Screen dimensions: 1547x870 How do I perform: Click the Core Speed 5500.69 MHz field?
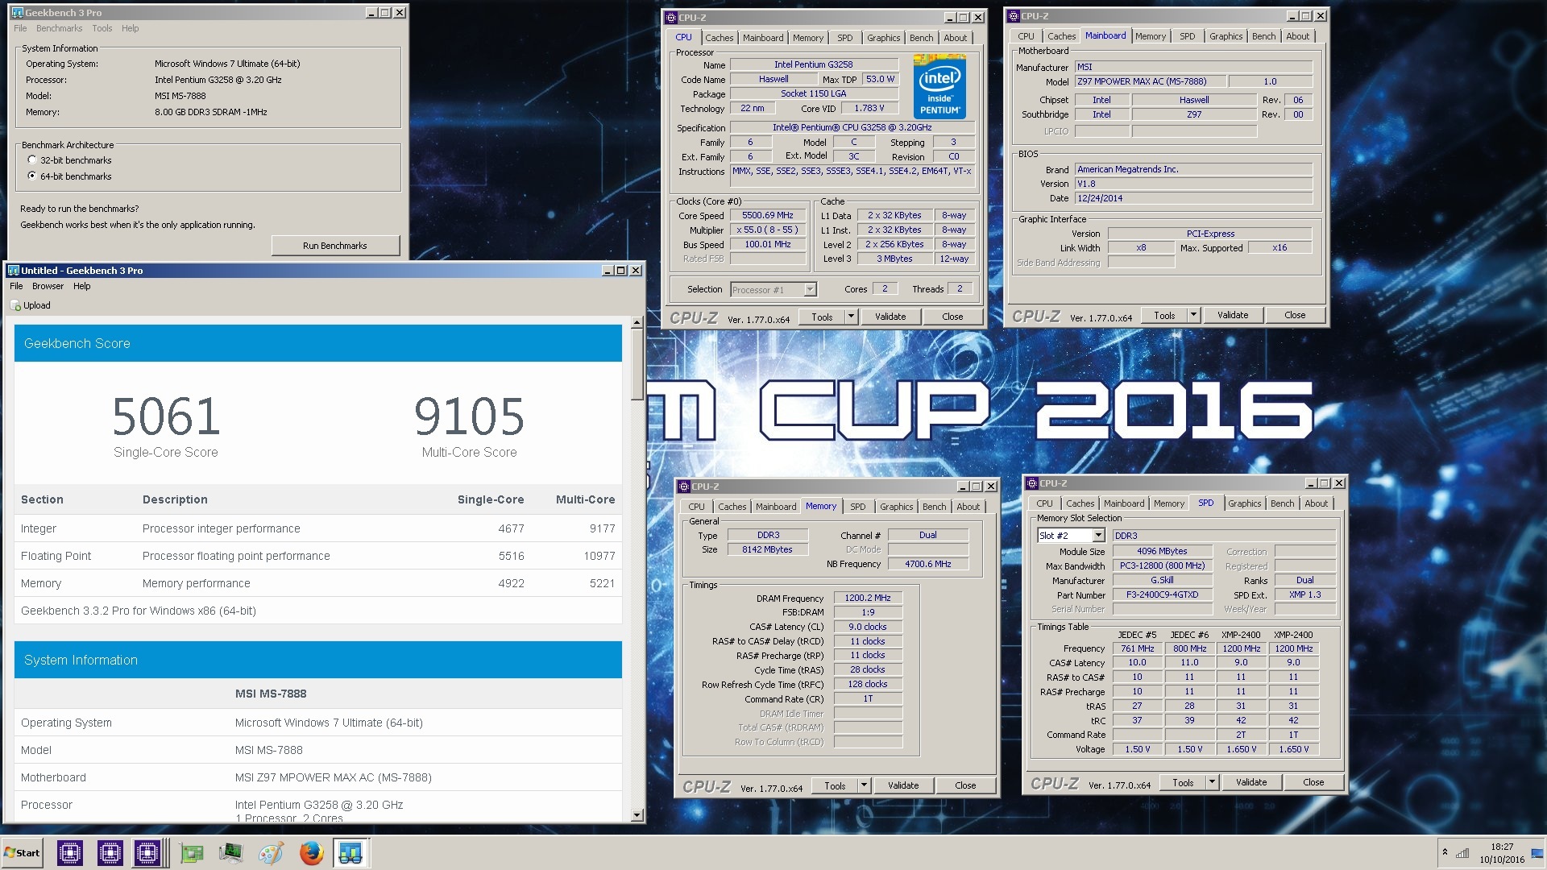tap(768, 216)
